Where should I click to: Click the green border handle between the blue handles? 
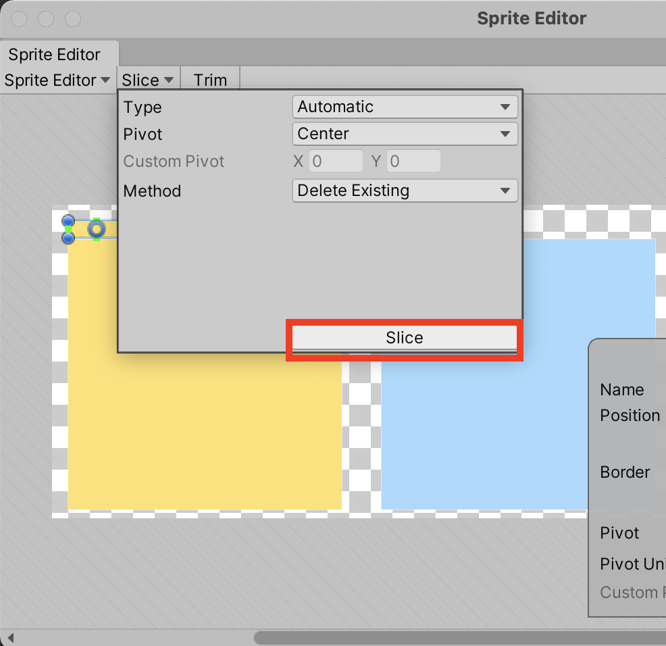pos(68,230)
